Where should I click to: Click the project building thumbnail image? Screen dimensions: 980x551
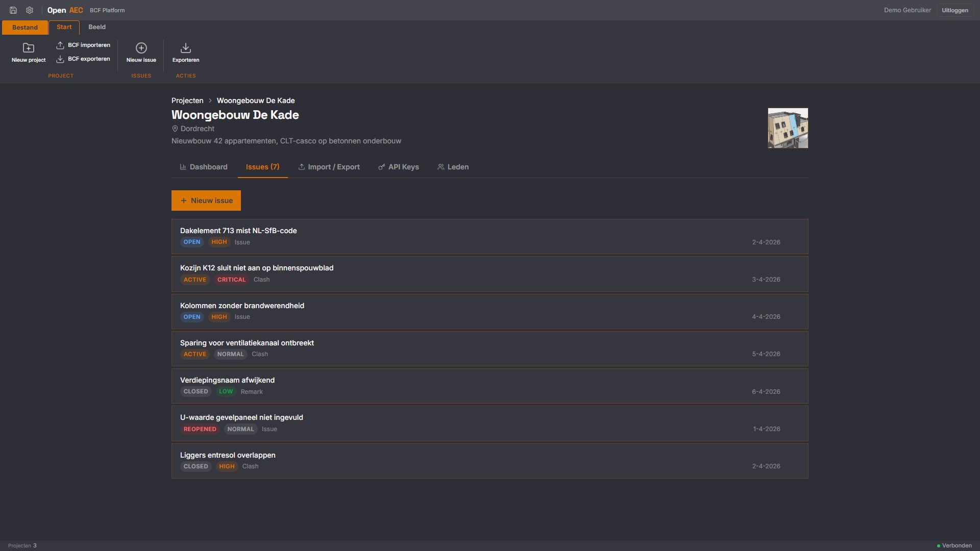[788, 128]
